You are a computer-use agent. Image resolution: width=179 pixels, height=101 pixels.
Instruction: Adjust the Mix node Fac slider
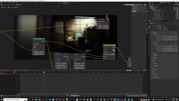click(109, 54)
